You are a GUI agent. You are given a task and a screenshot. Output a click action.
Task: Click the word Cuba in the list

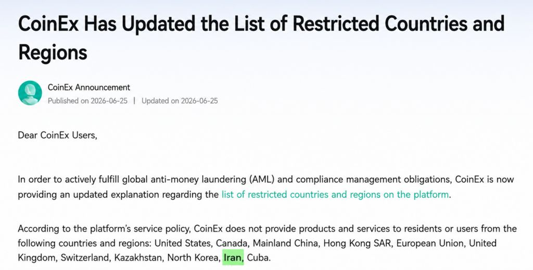click(258, 257)
